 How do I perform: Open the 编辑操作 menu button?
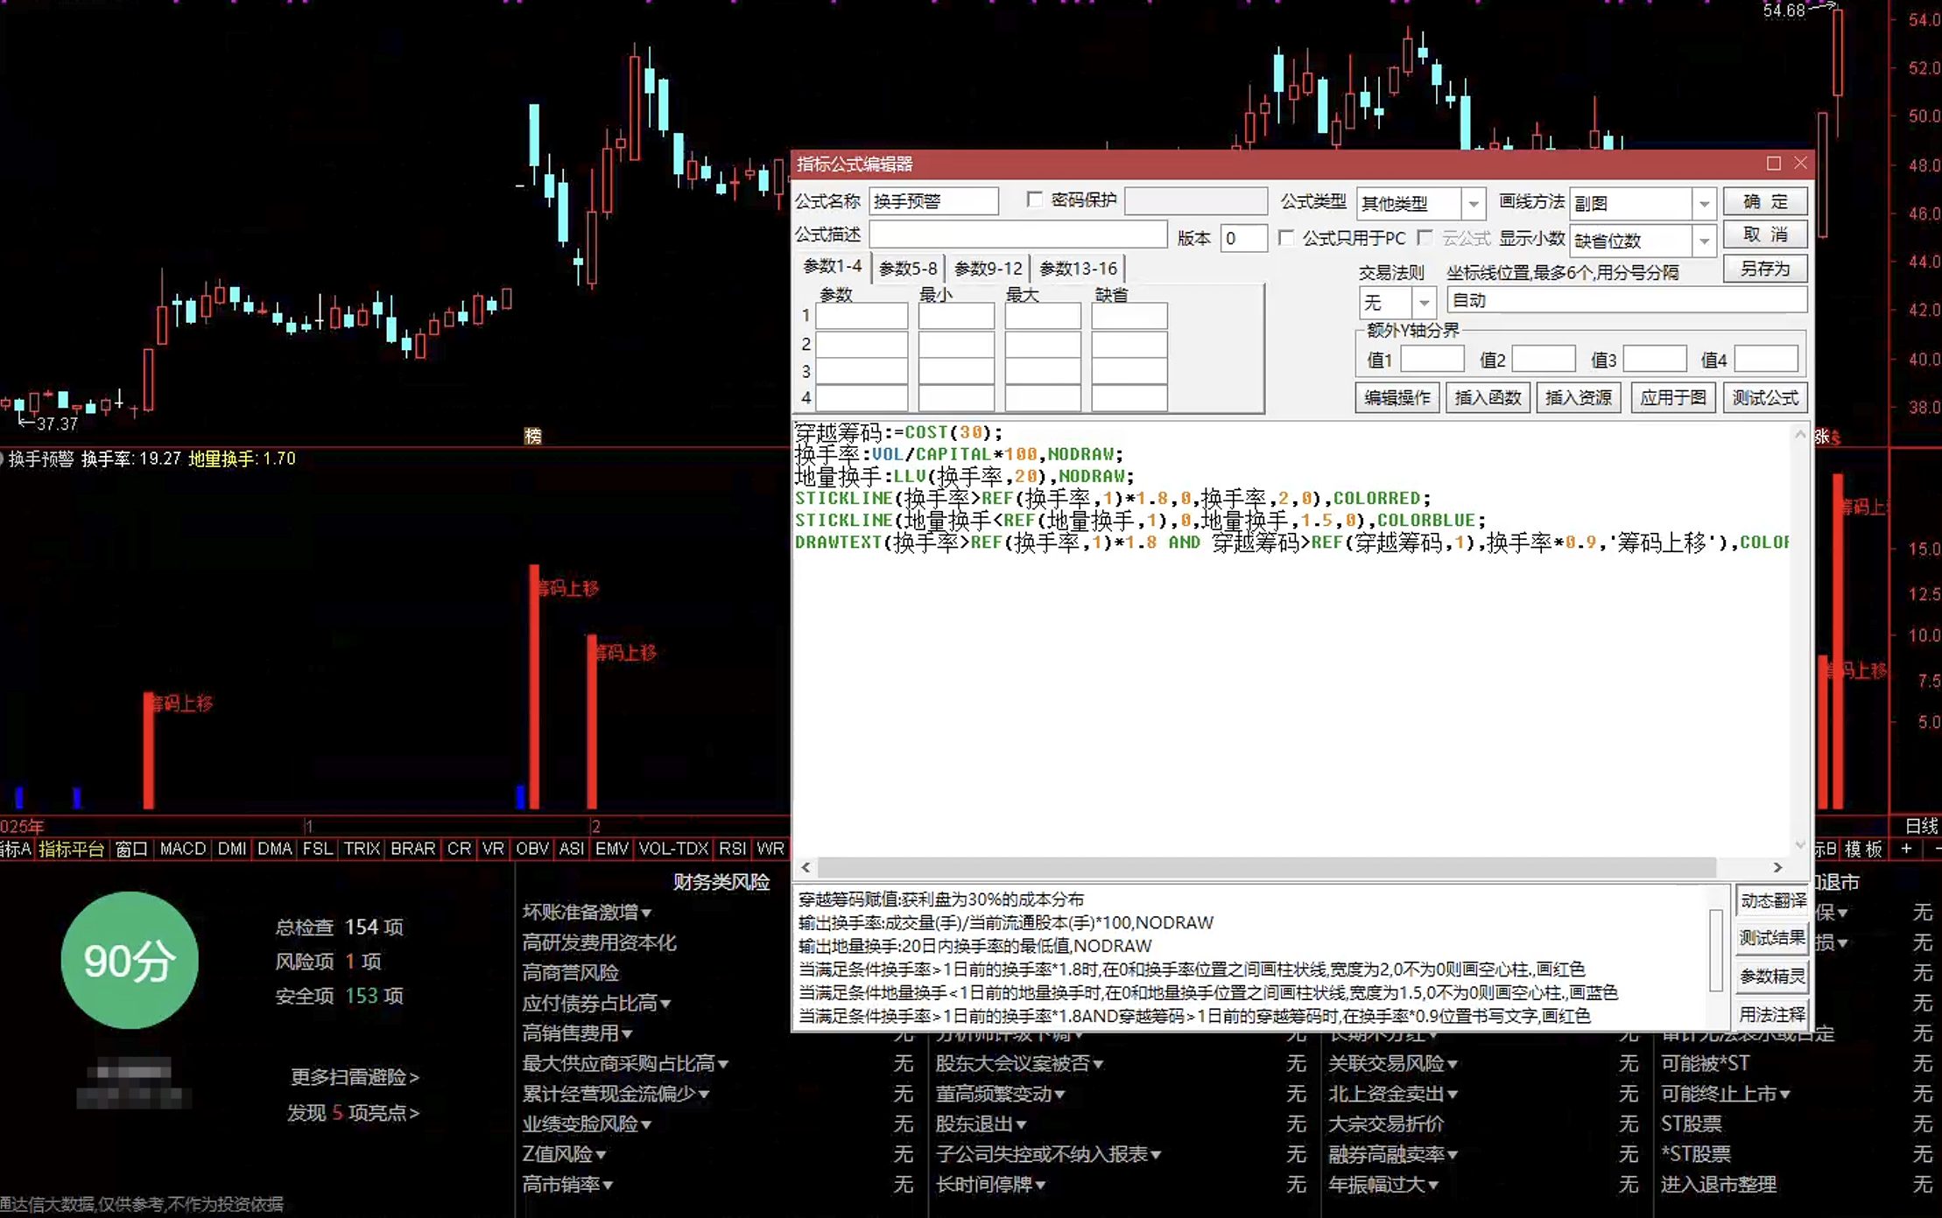[1397, 398]
